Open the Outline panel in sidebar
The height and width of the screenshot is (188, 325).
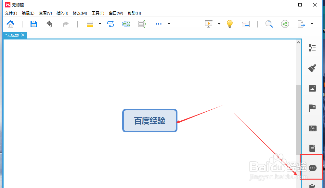point(312,48)
